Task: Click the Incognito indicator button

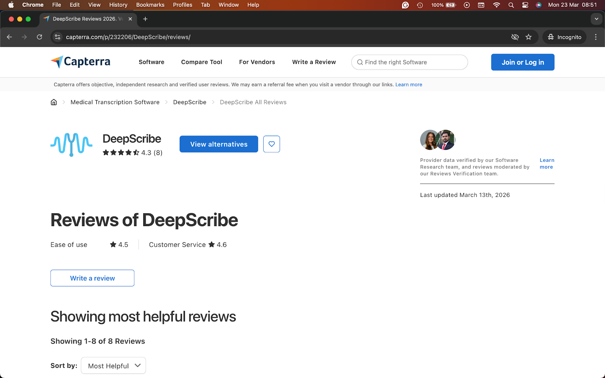Action: pos(565,37)
